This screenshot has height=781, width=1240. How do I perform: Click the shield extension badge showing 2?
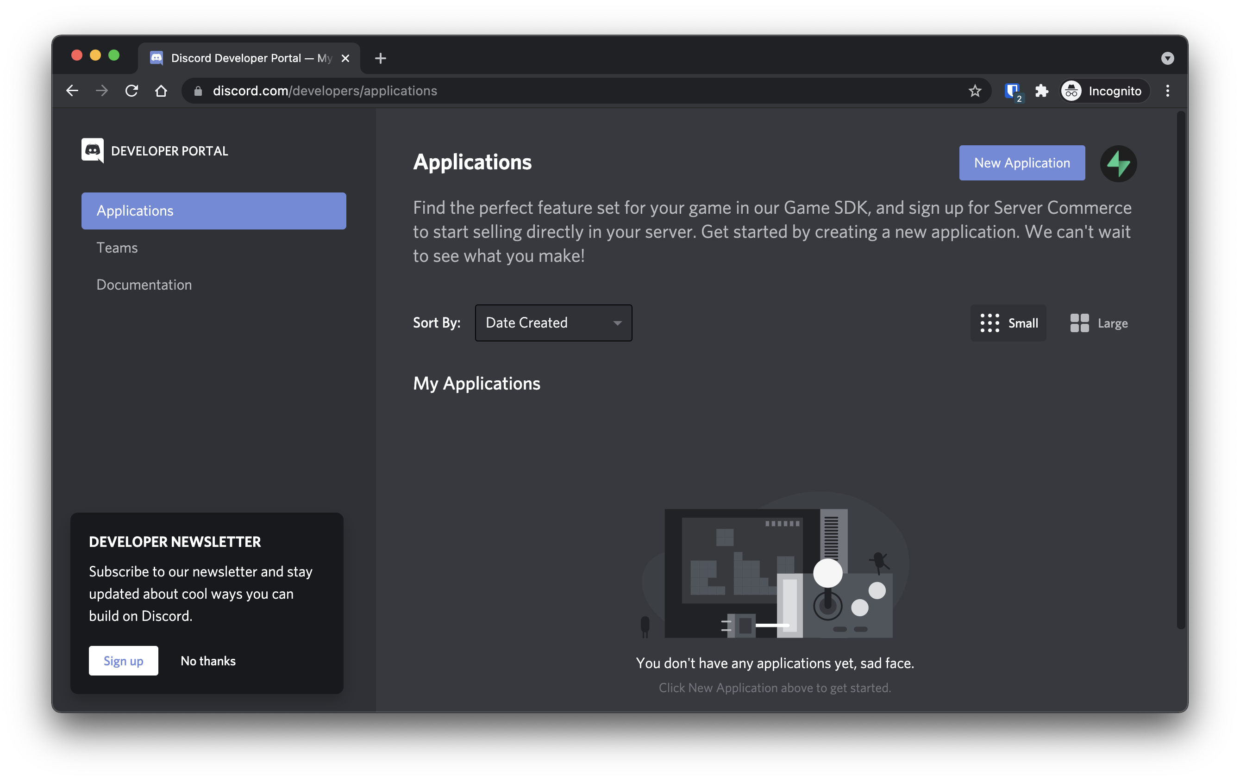(x=1011, y=91)
